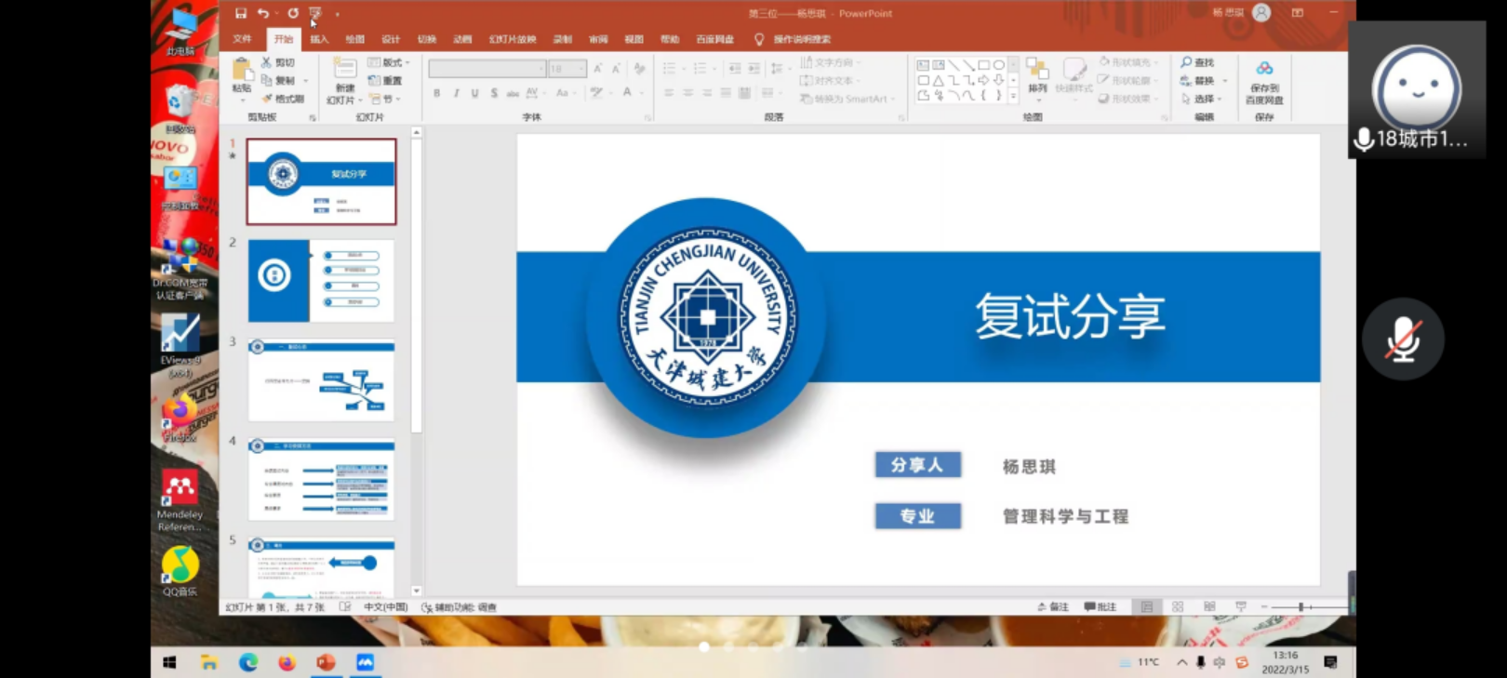Click the Increase Font Size icon

click(x=597, y=69)
